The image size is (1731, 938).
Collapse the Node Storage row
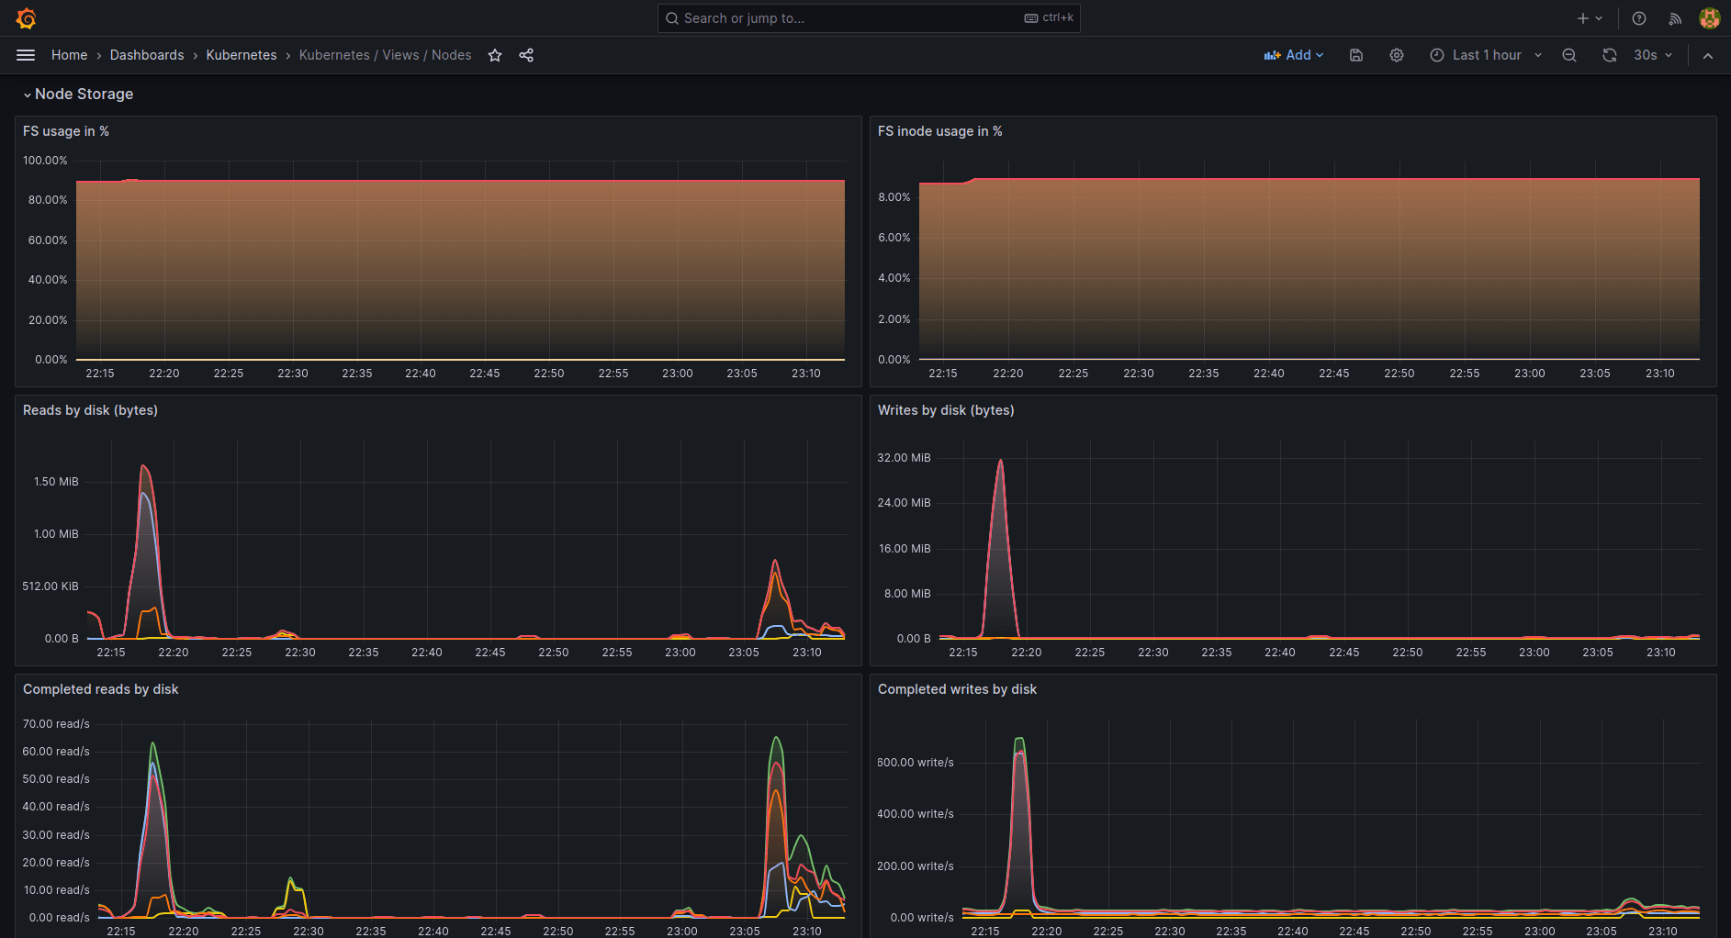point(84,94)
